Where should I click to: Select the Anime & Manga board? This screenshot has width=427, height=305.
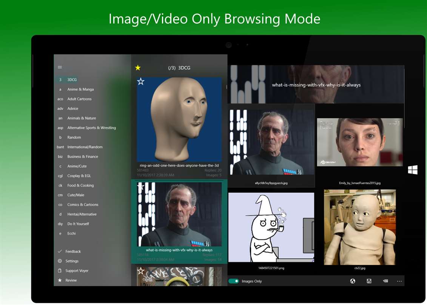(80, 89)
